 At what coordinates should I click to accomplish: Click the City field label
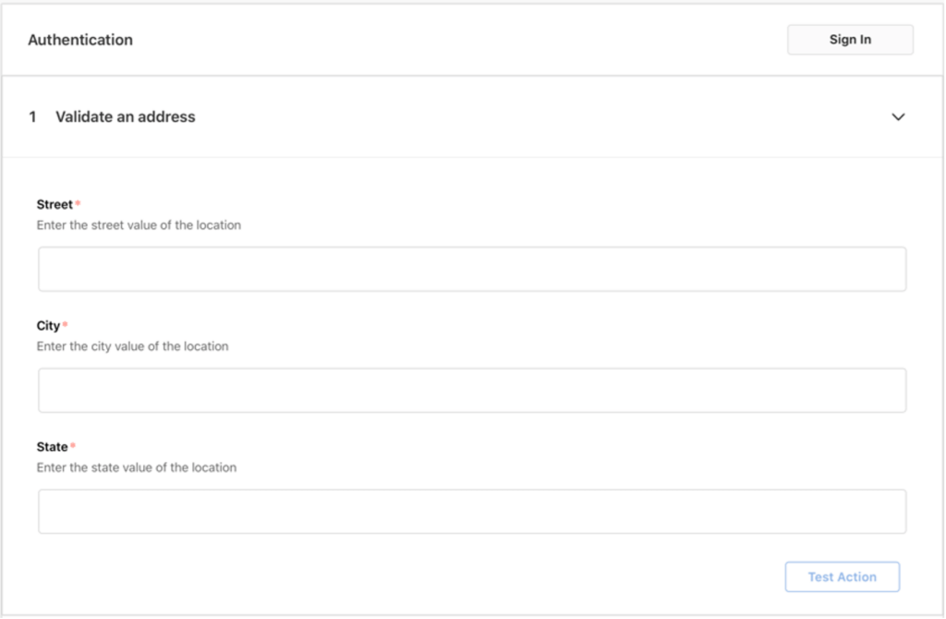tap(48, 325)
